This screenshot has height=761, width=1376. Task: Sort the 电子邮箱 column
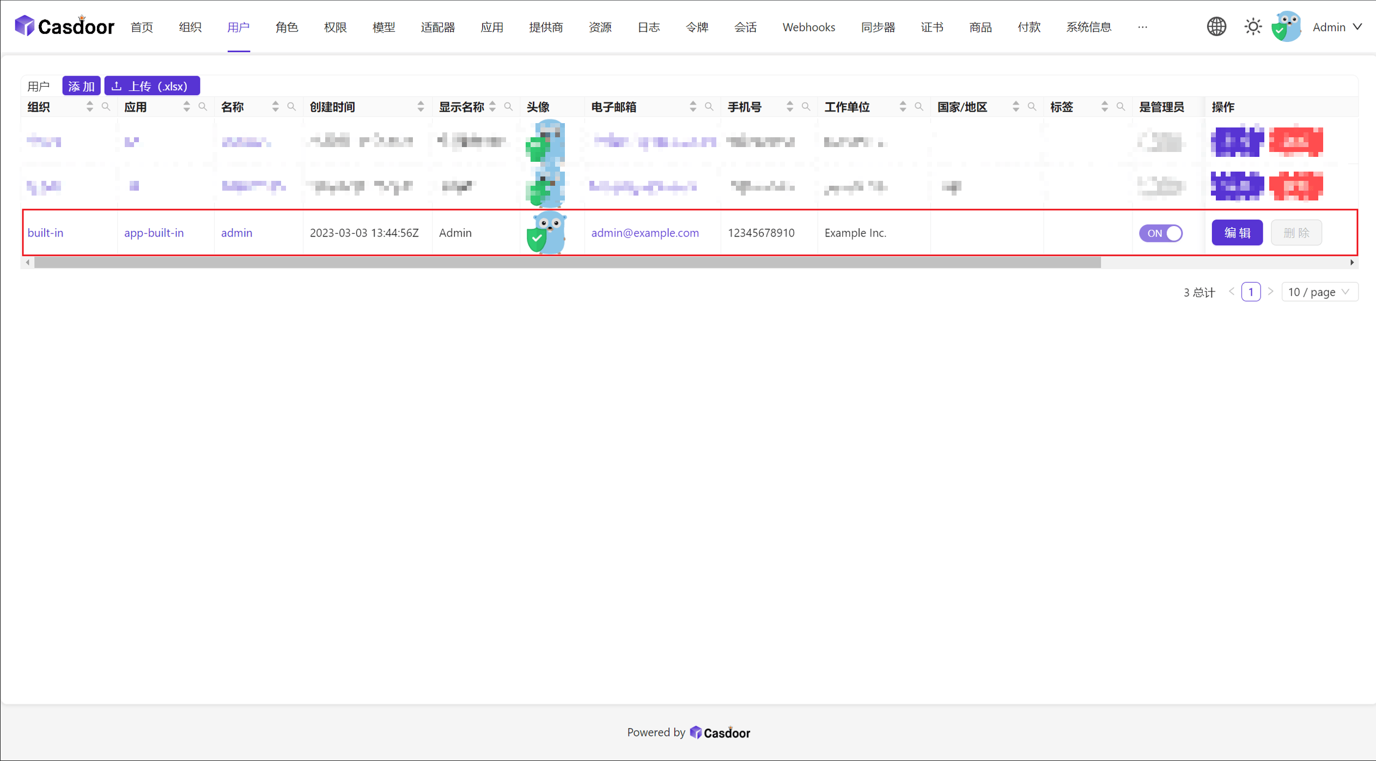(x=693, y=107)
